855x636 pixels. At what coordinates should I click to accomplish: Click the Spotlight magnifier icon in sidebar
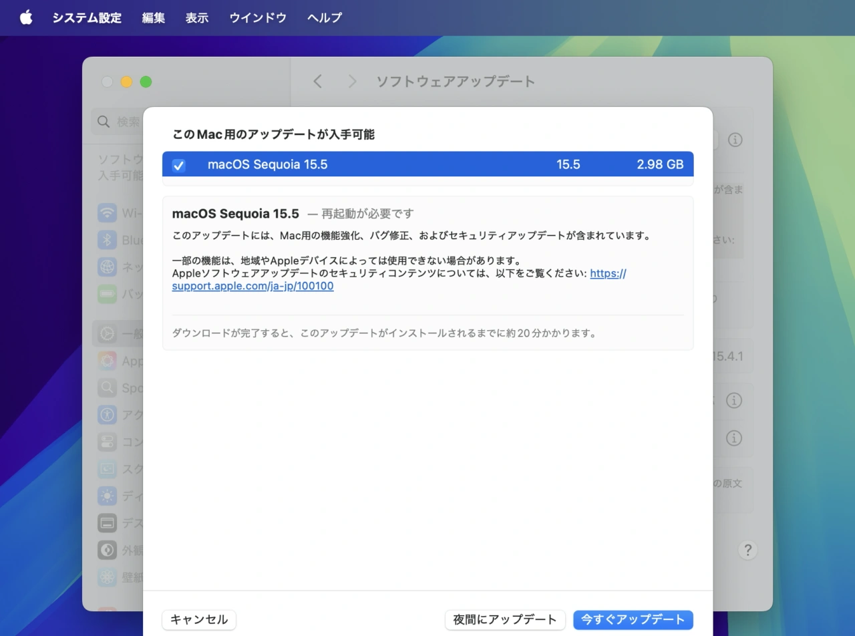tap(107, 387)
